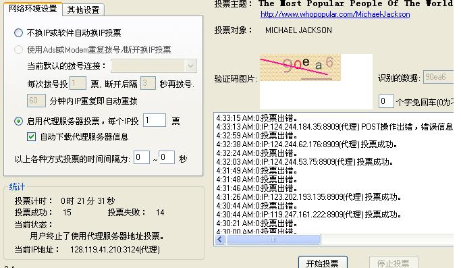The image size is (461, 268).
Task: Click the 每个IP投 votes input field
Action: [155, 120]
